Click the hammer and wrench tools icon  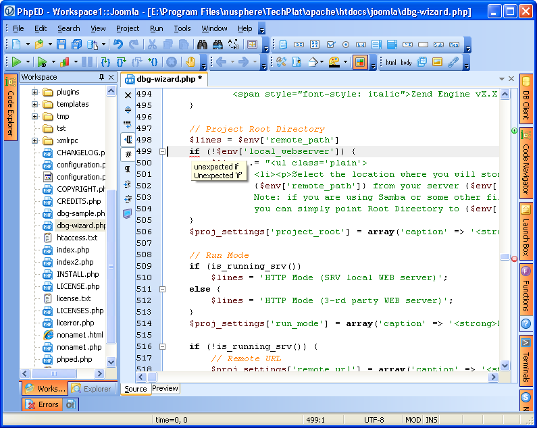[x=281, y=62]
